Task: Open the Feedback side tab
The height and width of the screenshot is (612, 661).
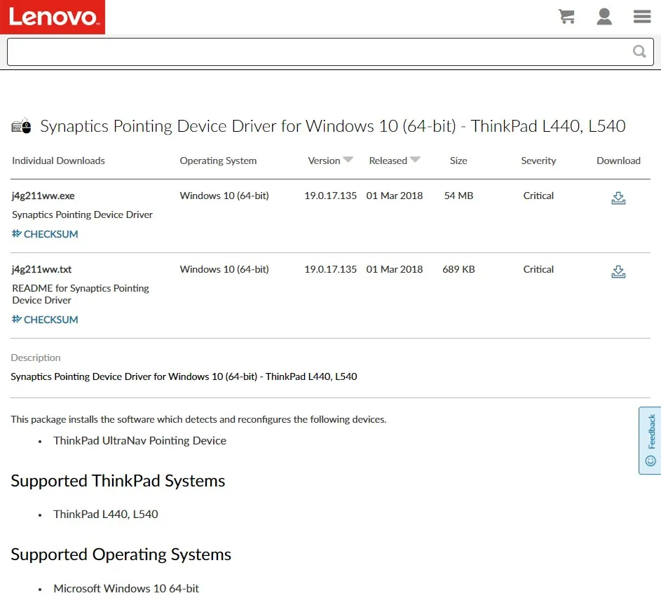Action: (650, 440)
